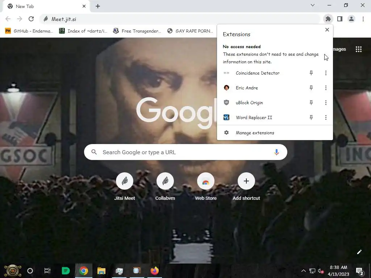Open the Extensions puzzle icon in toolbar
This screenshot has width=371, height=278.
click(328, 19)
